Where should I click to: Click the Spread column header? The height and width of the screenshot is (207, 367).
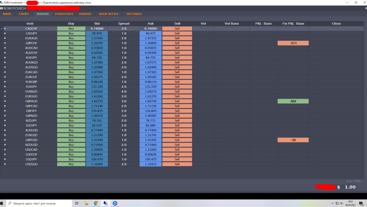(x=124, y=24)
